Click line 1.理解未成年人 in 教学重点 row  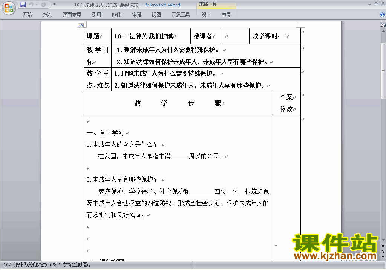click(x=165, y=73)
